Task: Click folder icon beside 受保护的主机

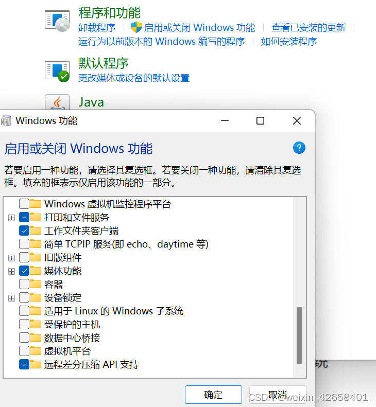Action: click(36, 324)
